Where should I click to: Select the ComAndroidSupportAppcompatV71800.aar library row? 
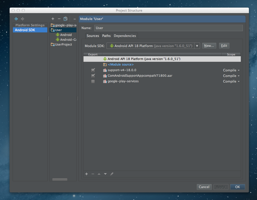click(x=162, y=76)
